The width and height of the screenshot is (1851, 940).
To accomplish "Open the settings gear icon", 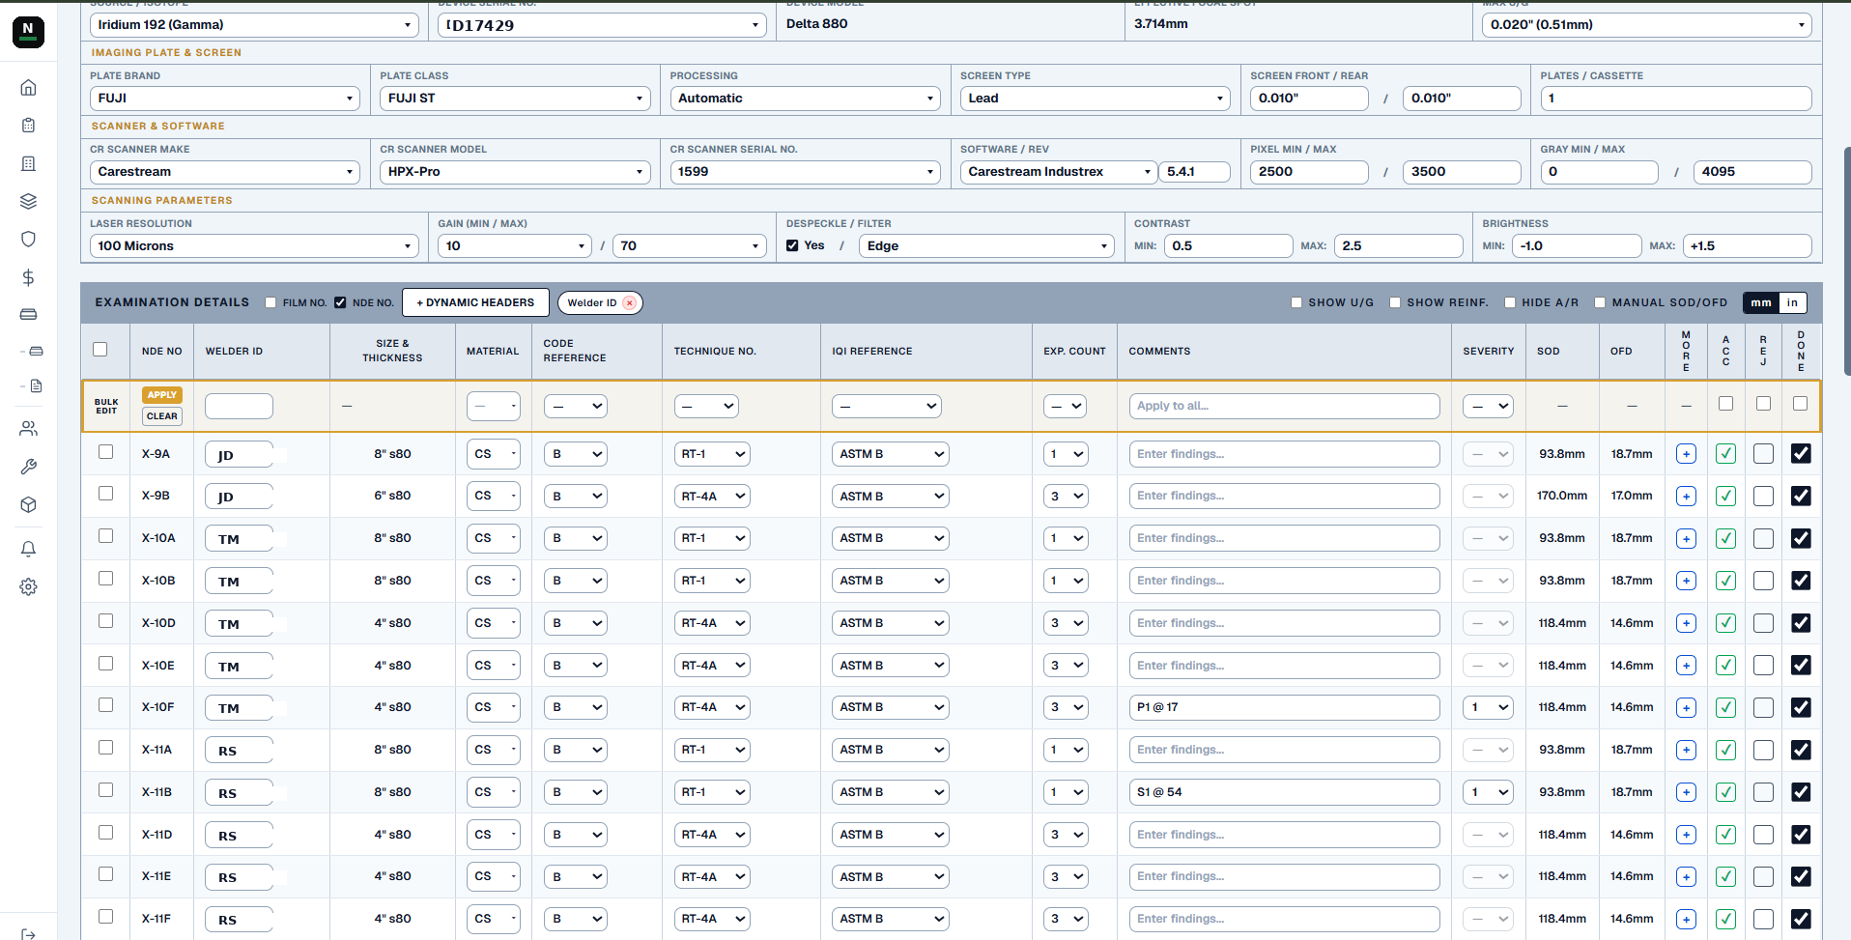I will tap(28, 586).
